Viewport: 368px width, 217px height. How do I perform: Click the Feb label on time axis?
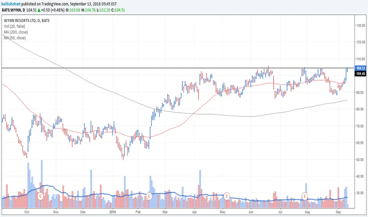click(138, 212)
